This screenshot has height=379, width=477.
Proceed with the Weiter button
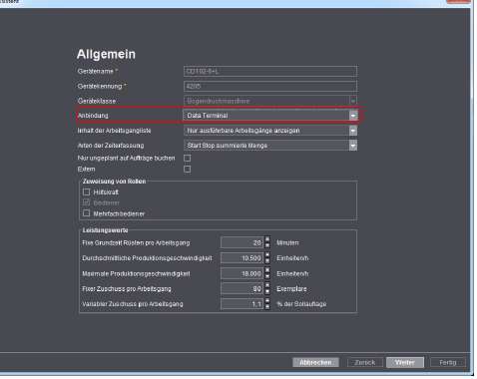tap(405, 362)
